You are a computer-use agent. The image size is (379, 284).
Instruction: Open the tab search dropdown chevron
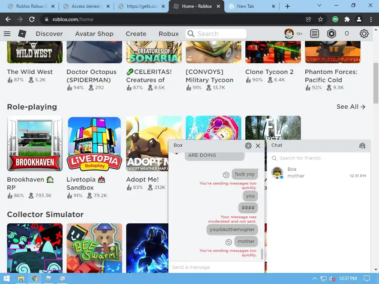(319, 5)
